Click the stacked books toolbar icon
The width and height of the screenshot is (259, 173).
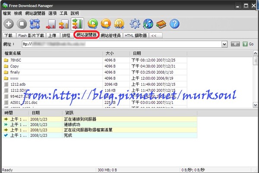(x=161, y=24)
